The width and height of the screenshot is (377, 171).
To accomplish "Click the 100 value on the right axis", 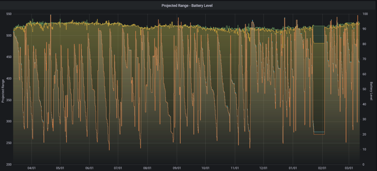I will point(365,14).
